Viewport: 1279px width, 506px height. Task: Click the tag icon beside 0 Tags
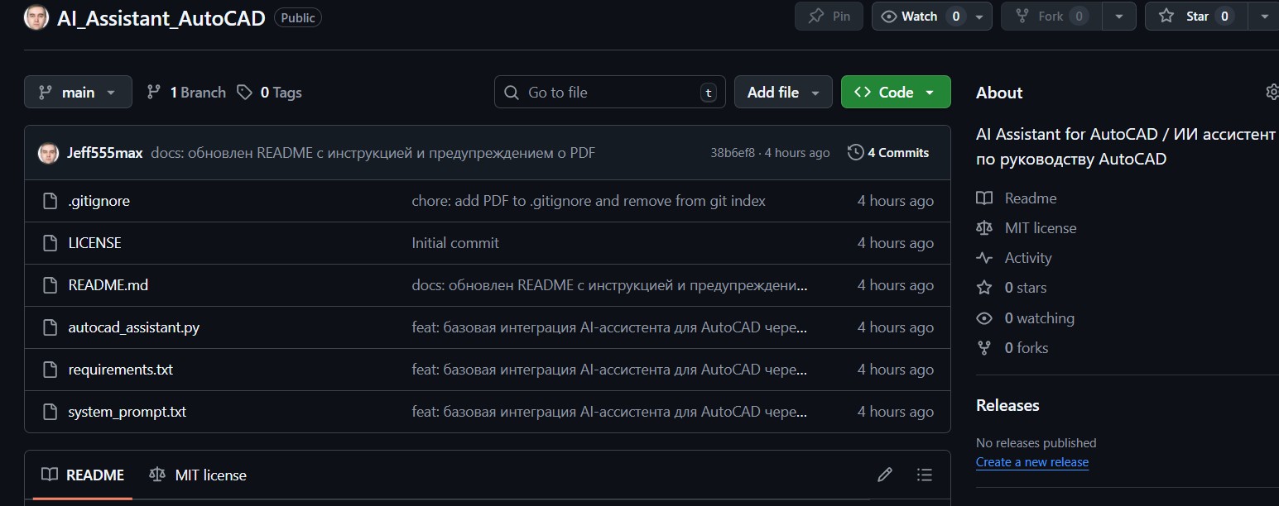tap(244, 93)
